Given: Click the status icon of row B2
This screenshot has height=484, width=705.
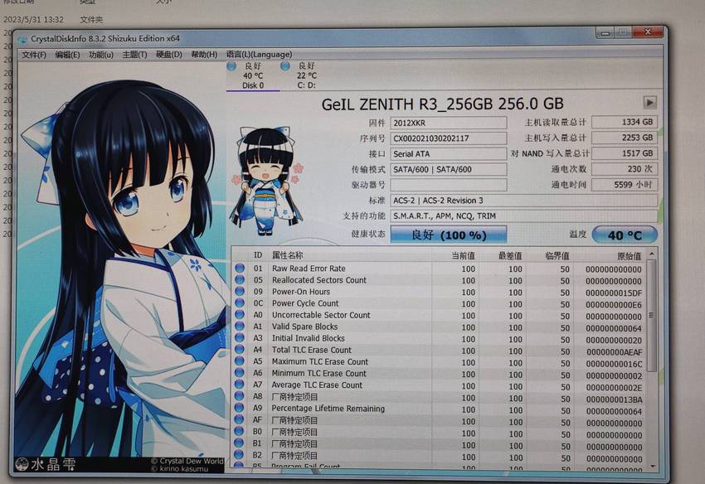Looking at the screenshot, I should pos(240,455).
